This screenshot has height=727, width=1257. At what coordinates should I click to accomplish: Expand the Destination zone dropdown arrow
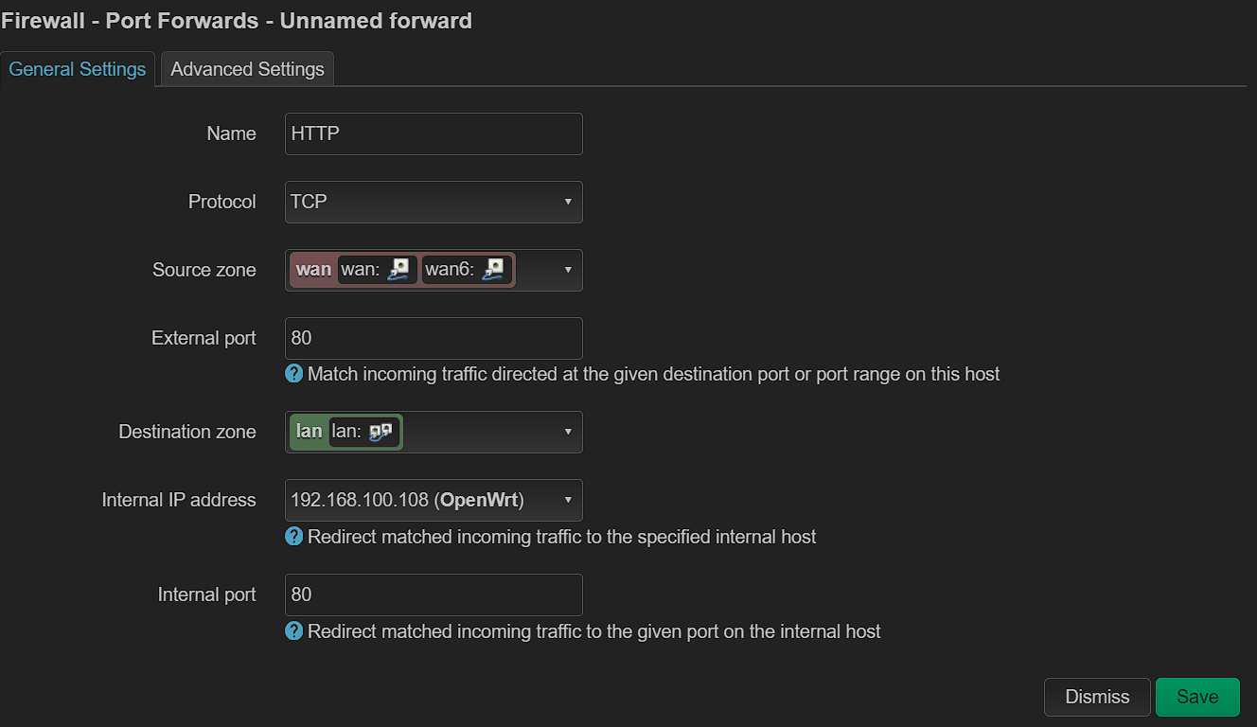click(x=567, y=432)
